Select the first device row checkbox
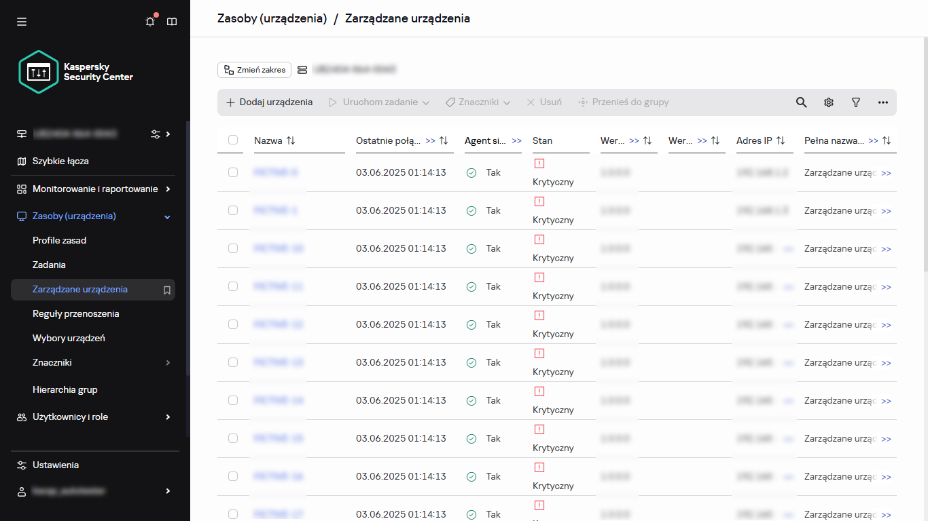This screenshot has width=928, height=521. pyautogui.click(x=233, y=172)
